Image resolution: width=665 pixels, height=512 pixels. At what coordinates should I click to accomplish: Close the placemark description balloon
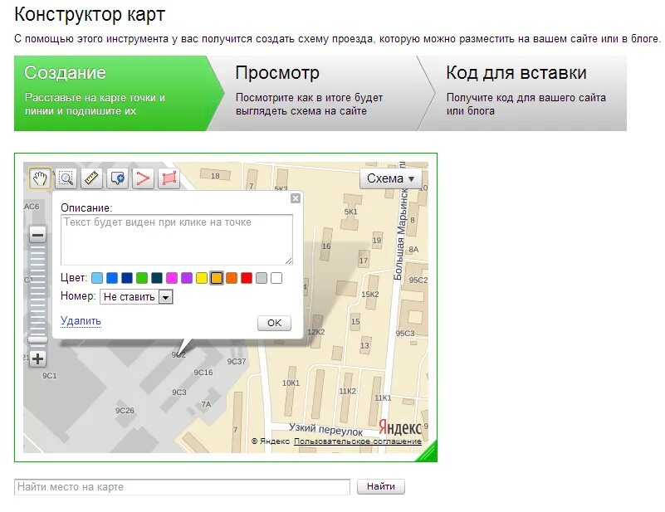pos(296,198)
